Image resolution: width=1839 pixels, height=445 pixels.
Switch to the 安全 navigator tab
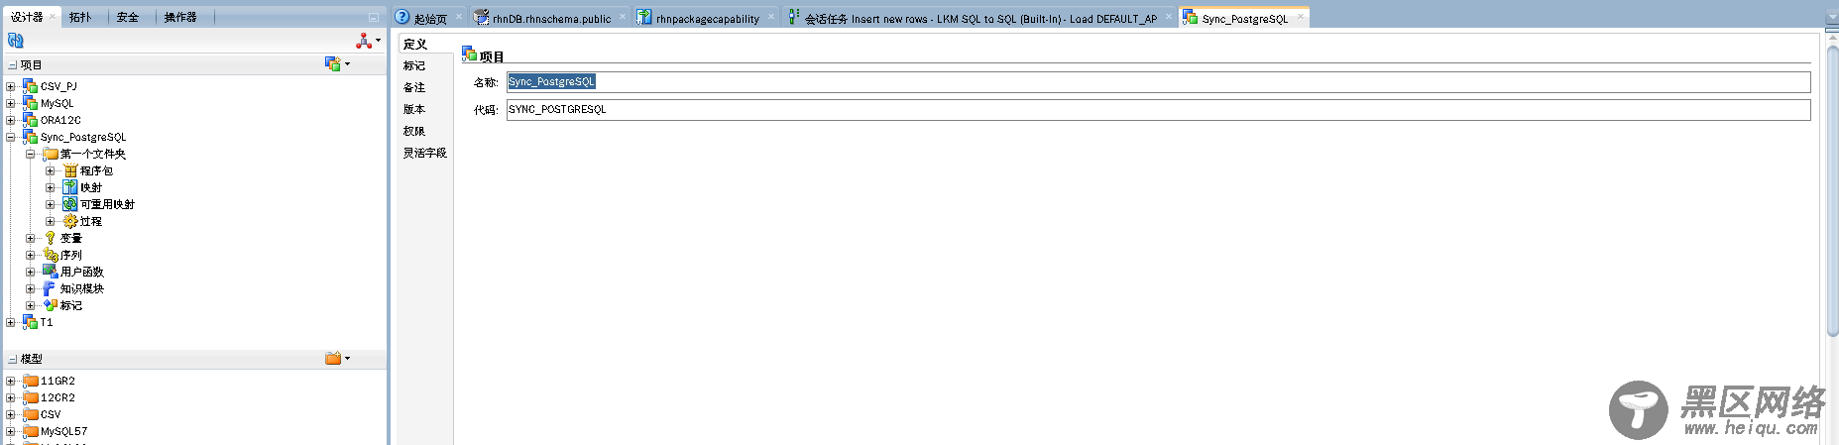tap(128, 17)
